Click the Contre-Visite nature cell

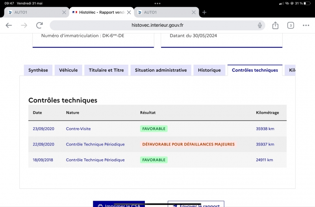[78, 129]
